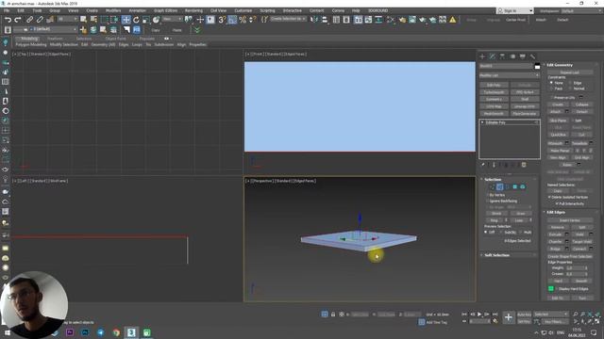This screenshot has width=604, height=339.
Task: Click the Rectangular Selection Region icon
Action: [105, 20]
